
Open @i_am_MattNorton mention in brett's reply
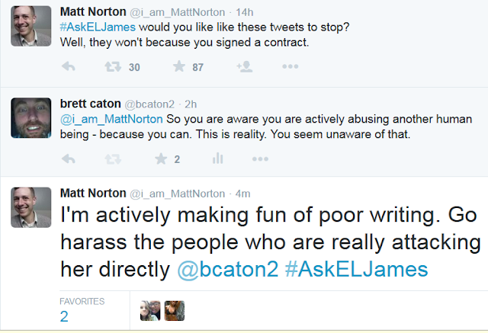coord(111,119)
